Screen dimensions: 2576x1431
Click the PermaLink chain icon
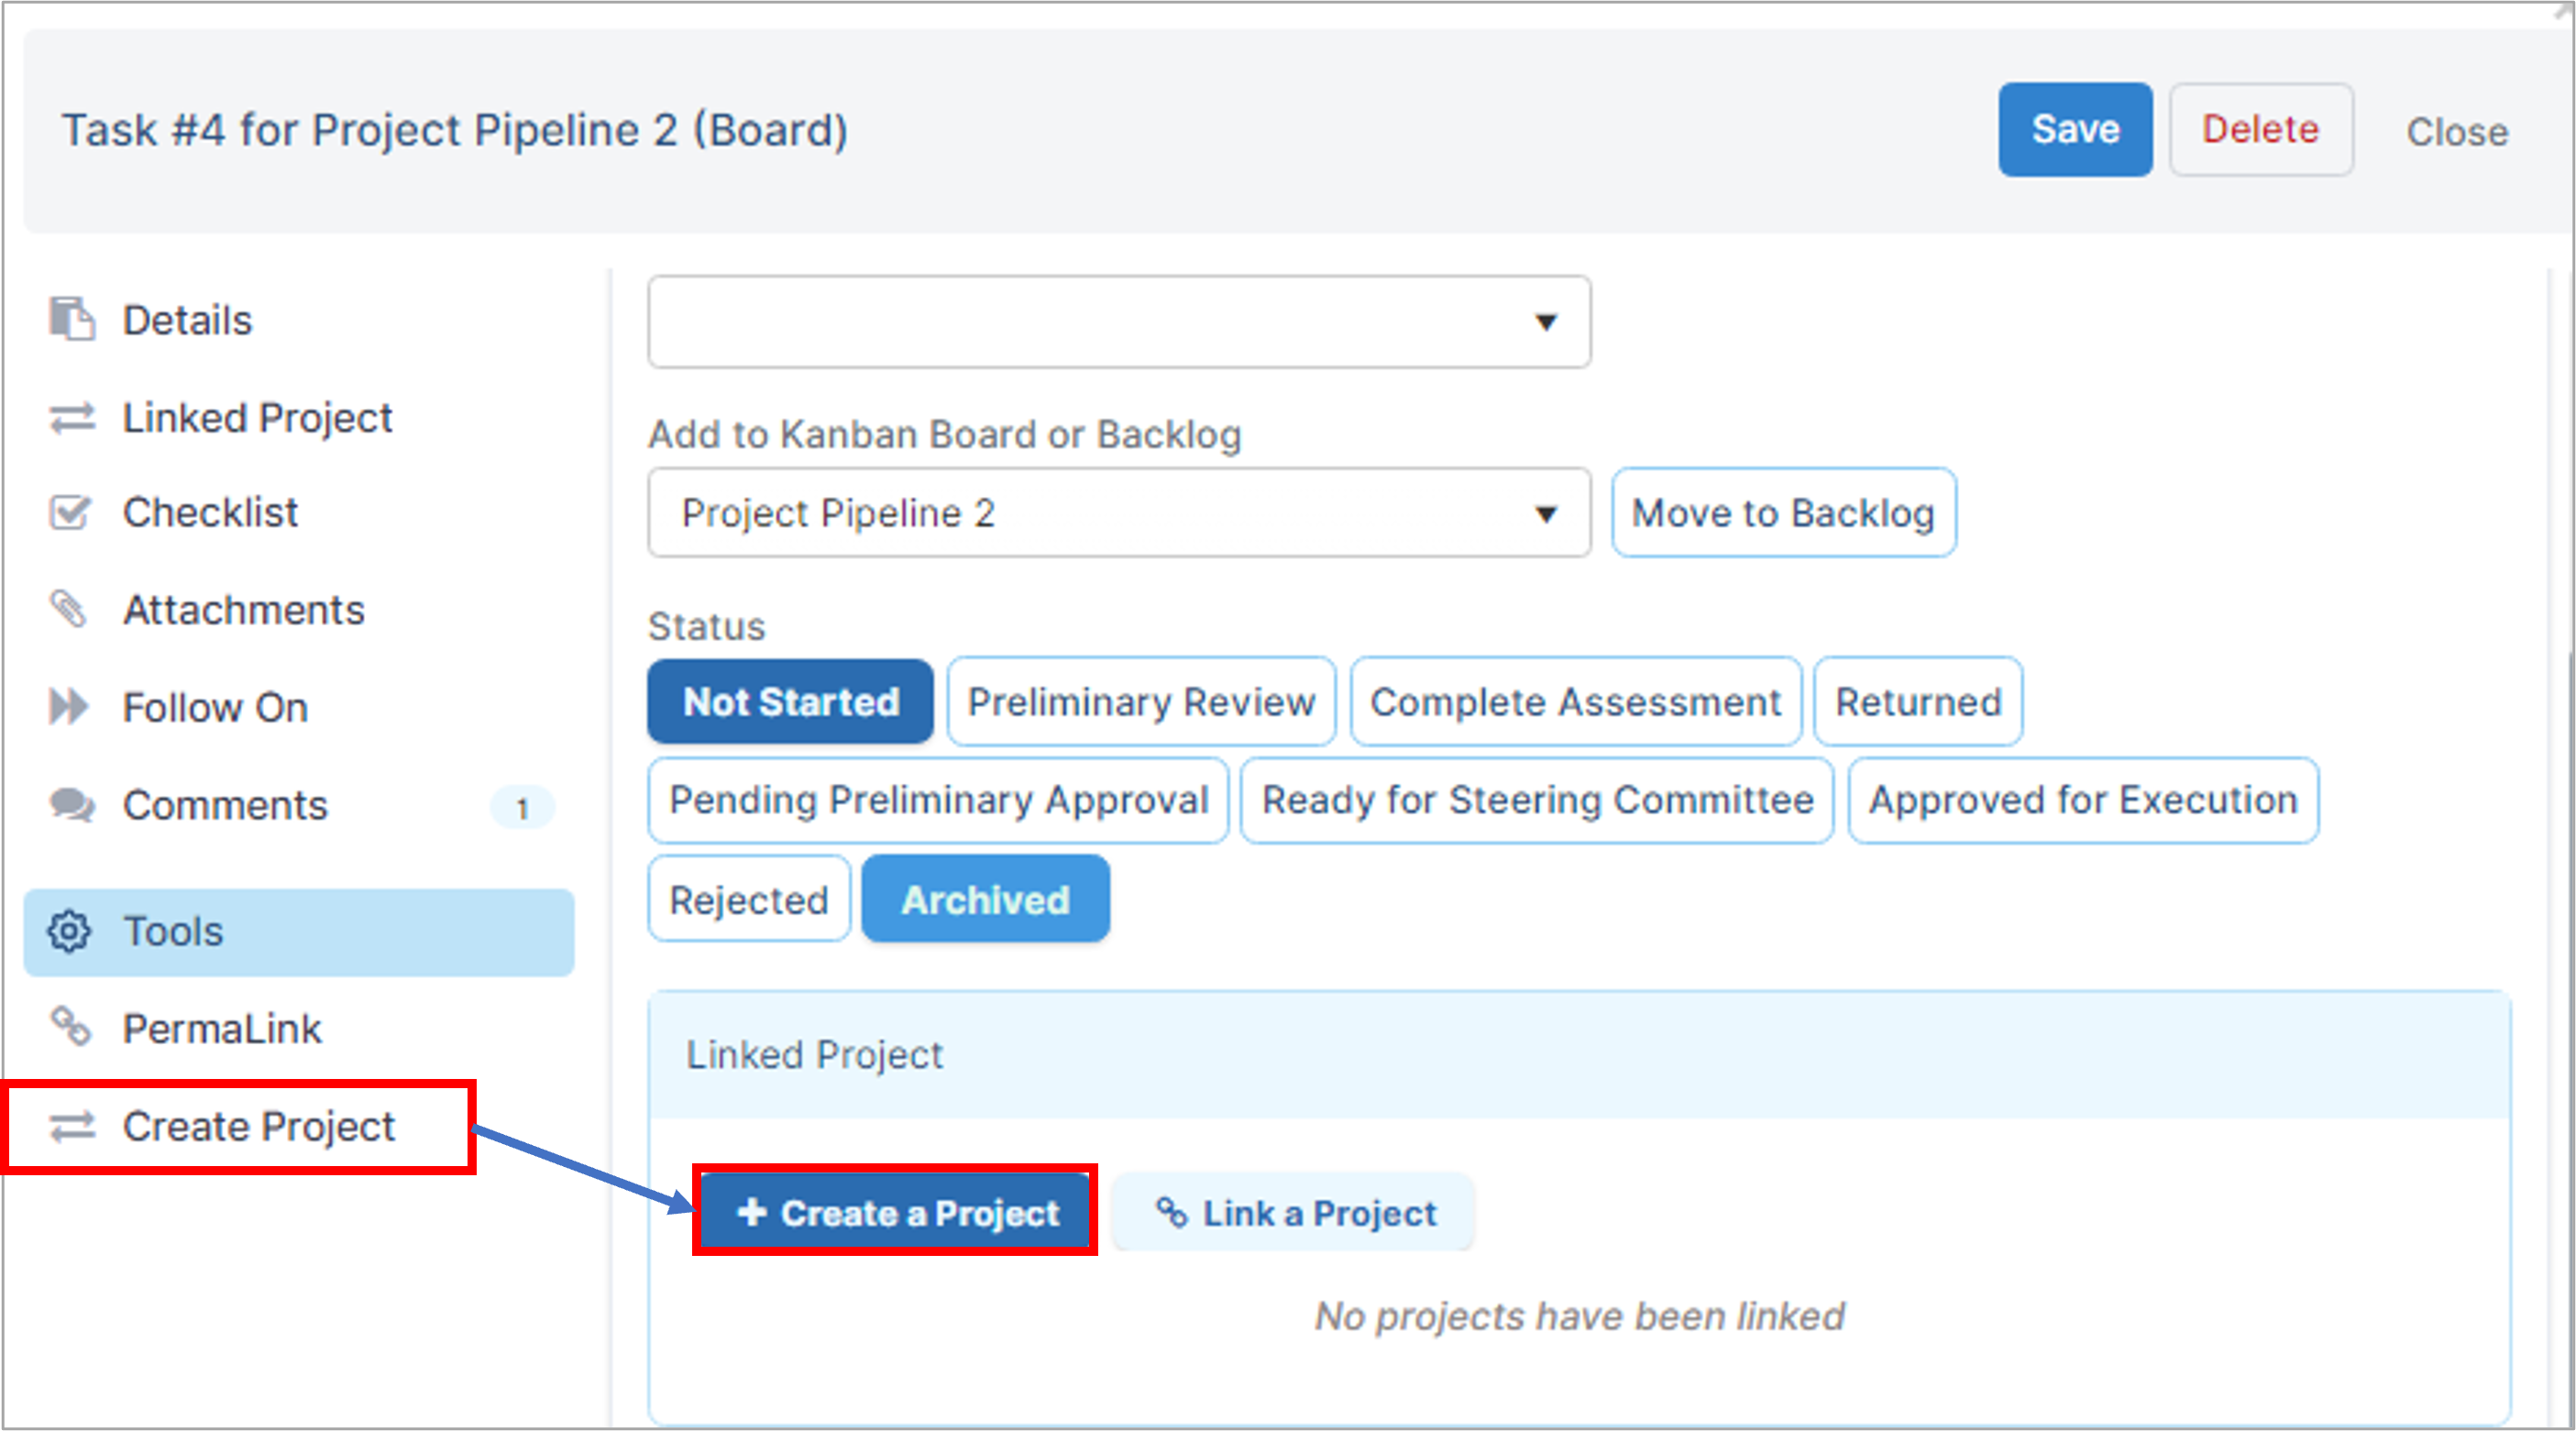point(71,1027)
